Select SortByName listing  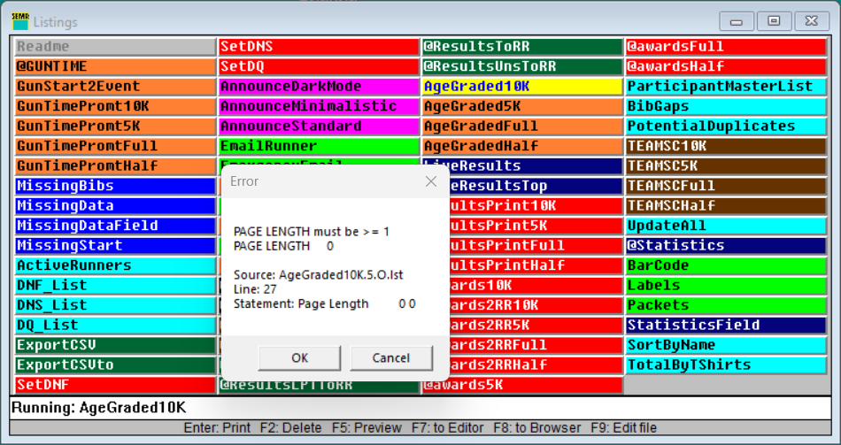point(726,345)
